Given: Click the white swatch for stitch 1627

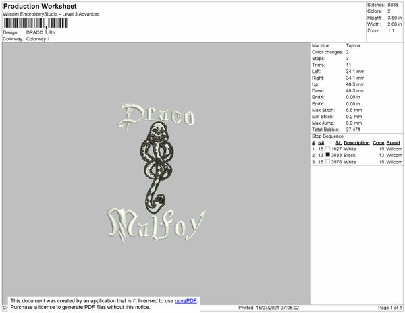Looking at the screenshot, I should click(x=327, y=148).
